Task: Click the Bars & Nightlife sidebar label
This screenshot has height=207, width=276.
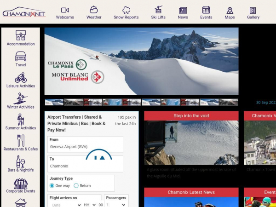Action: 21,170
